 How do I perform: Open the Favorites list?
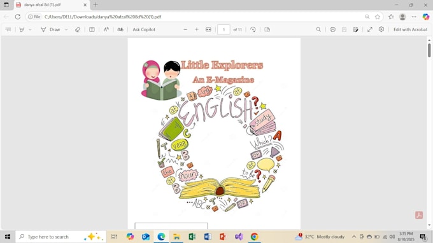tap(391, 17)
